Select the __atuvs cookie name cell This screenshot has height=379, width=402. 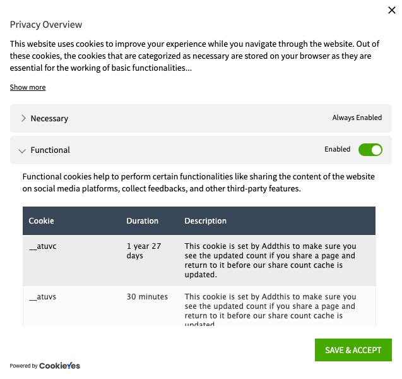click(x=43, y=297)
